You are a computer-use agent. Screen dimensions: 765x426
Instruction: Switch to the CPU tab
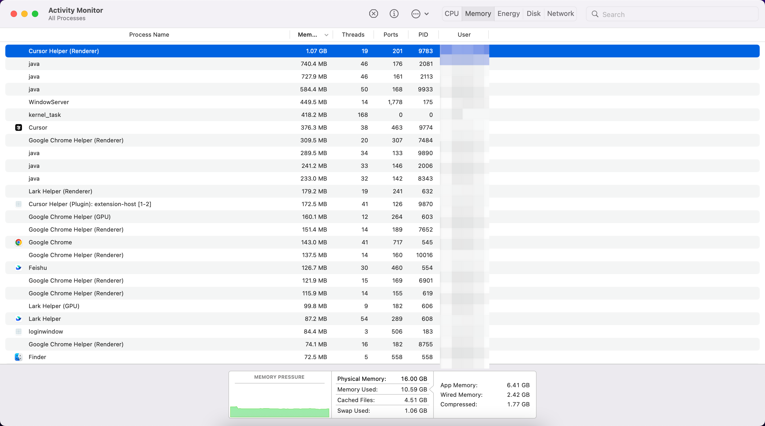click(452, 14)
